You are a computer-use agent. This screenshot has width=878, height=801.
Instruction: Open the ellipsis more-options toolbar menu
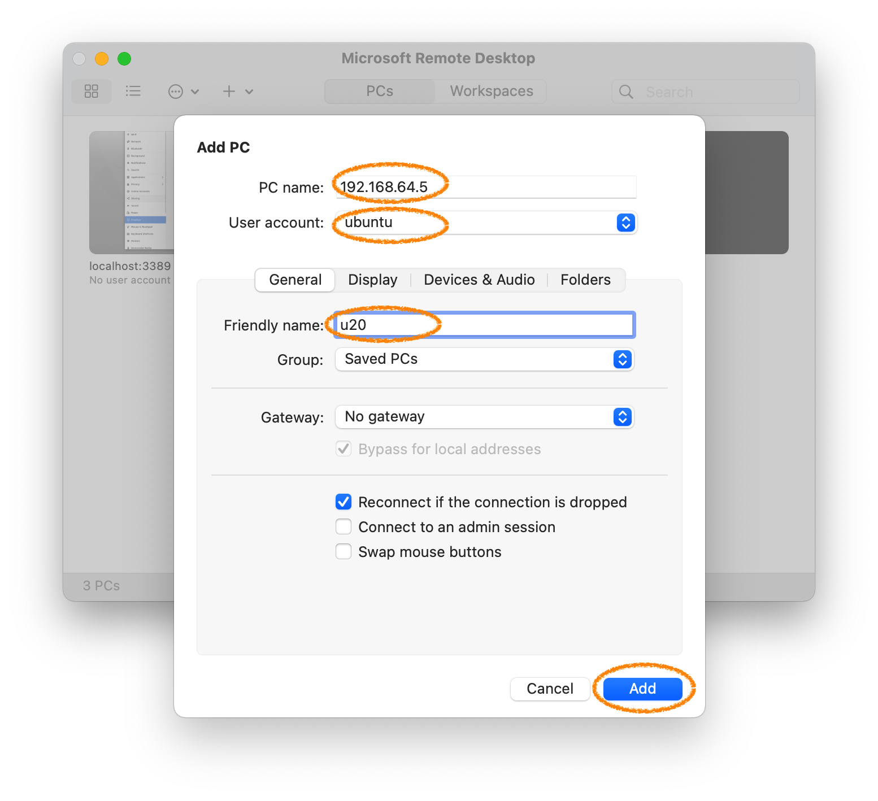[x=176, y=92]
